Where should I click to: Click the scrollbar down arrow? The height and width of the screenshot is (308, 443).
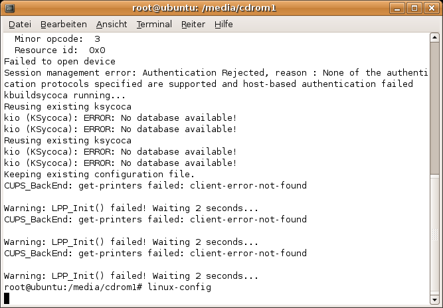(x=434, y=300)
